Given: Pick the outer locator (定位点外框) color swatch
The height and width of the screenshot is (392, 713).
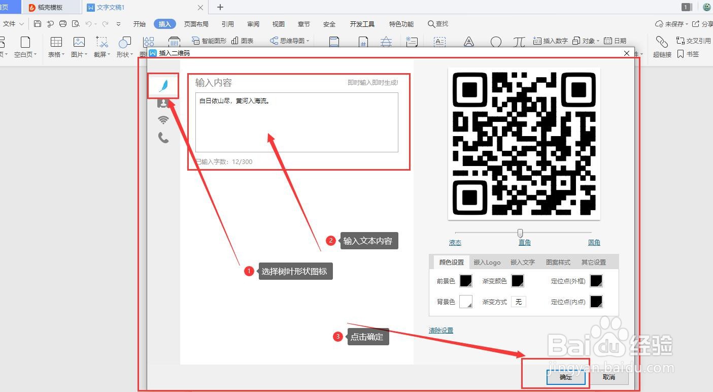Looking at the screenshot, I should (596, 281).
